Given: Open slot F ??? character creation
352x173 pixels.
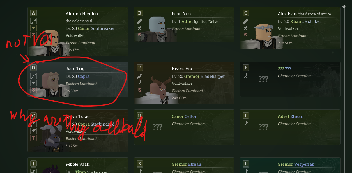Looking at the screenshot, I should click(290, 79).
